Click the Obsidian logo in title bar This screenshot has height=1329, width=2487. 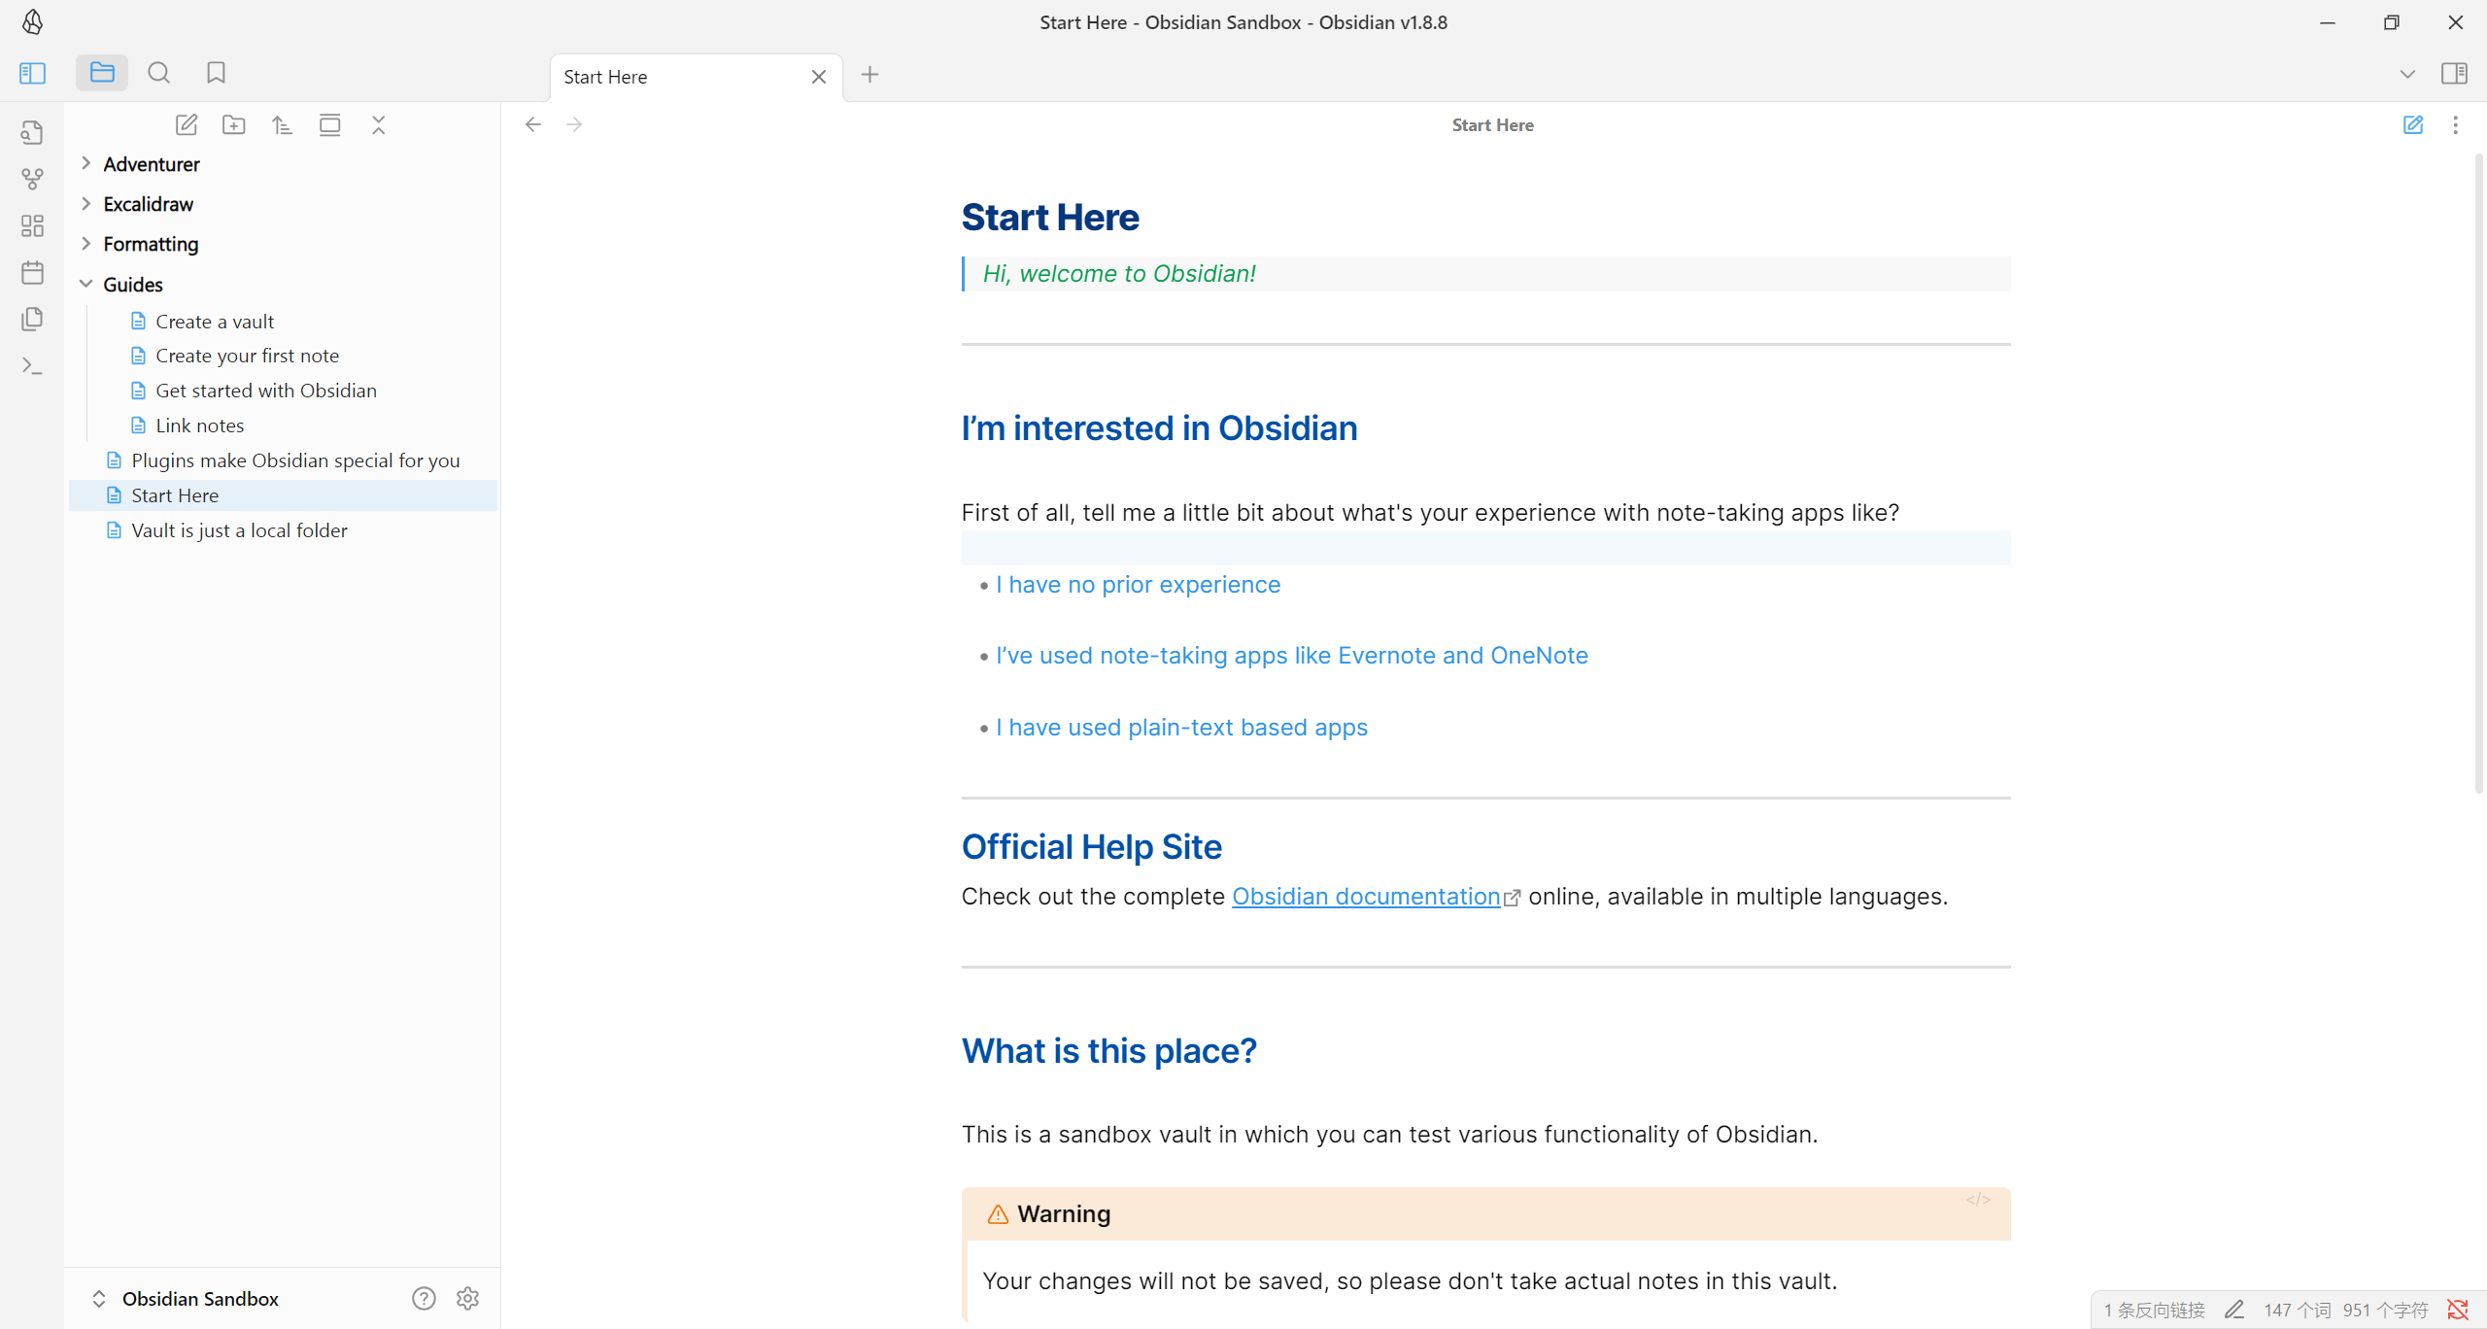(x=32, y=21)
